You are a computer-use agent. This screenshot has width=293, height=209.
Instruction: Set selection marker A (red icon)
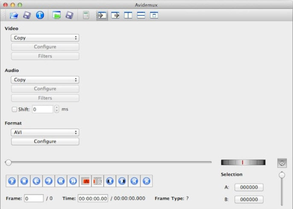tap(85, 181)
